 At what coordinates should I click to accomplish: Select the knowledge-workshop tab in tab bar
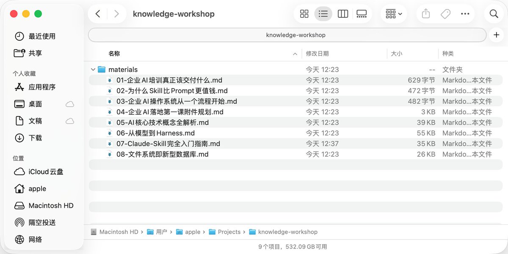point(287,35)
